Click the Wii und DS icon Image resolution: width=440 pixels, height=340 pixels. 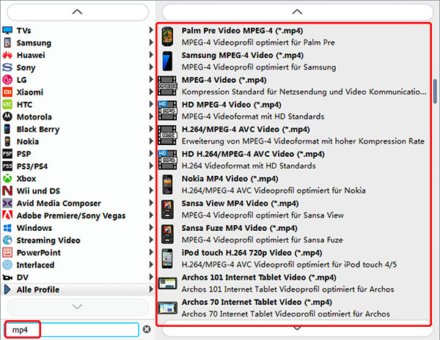tap(7, 191)
